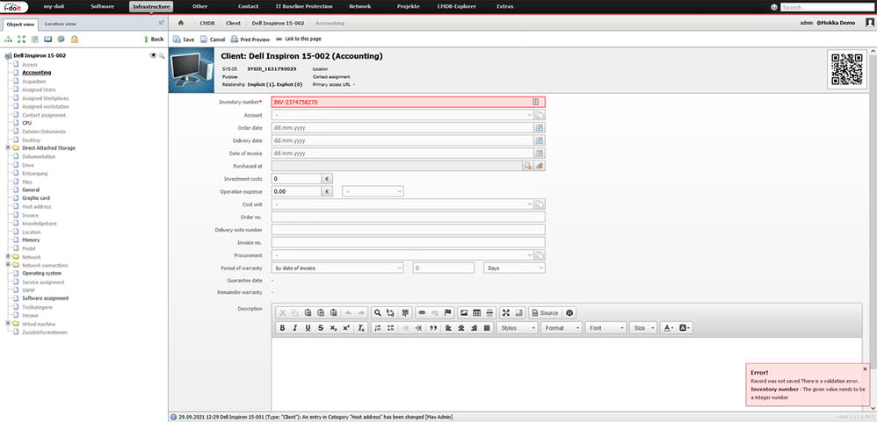Maximize the editor with the fullscreen icon

(505, 312)
